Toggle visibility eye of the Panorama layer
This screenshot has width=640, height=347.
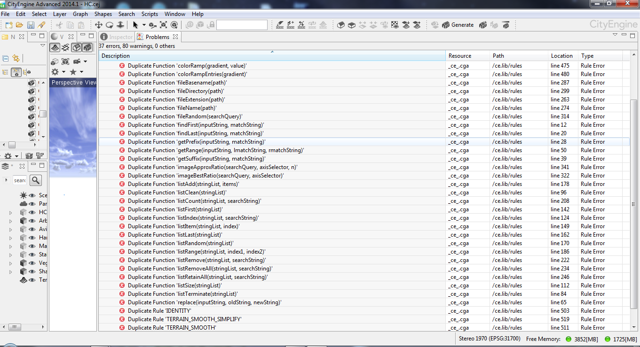(32, 204)
